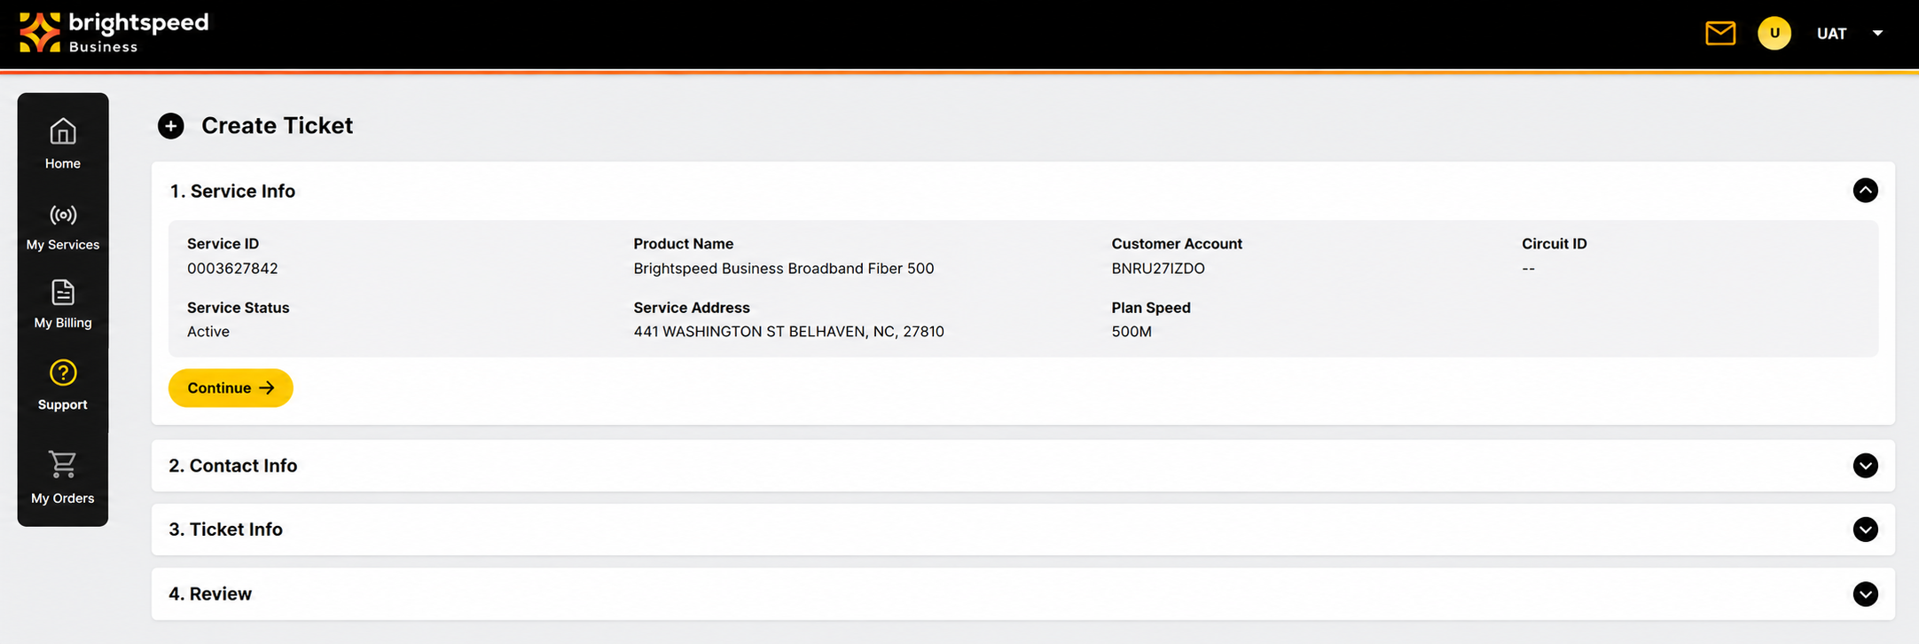Click the Service Address field label
Viewport: 1919px width, 644px height.
point(692,308)
